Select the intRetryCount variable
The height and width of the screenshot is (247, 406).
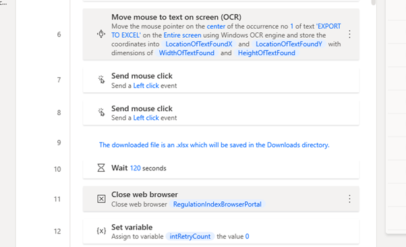click(x=190, y=236)
